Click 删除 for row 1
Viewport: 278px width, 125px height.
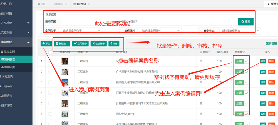click(271, 61)
